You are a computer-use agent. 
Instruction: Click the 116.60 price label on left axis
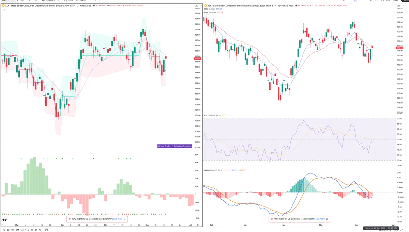point(197,59)
